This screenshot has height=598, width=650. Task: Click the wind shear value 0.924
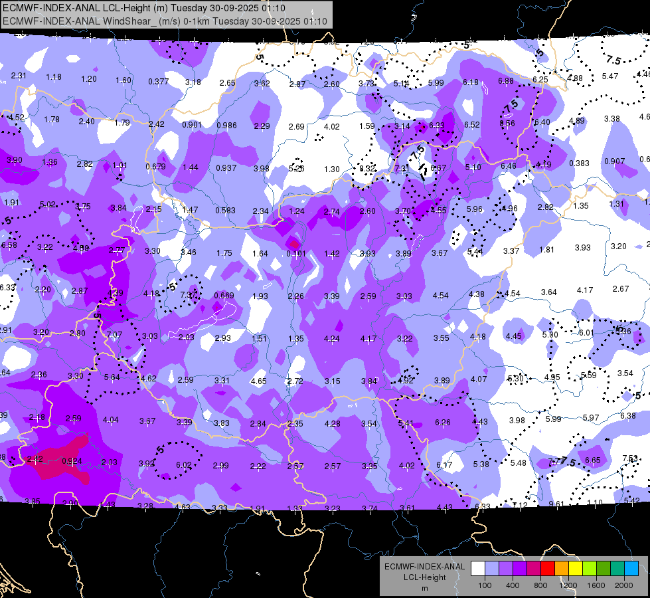(x=72, y=461)
